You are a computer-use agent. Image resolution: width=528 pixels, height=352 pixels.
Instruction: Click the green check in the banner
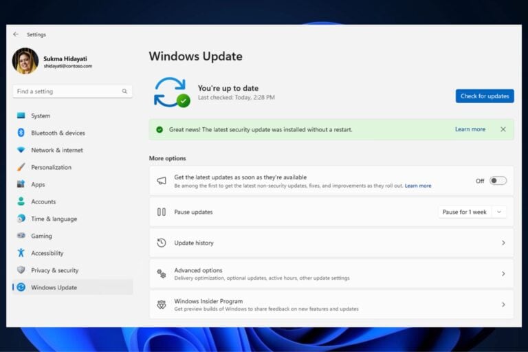159,129
